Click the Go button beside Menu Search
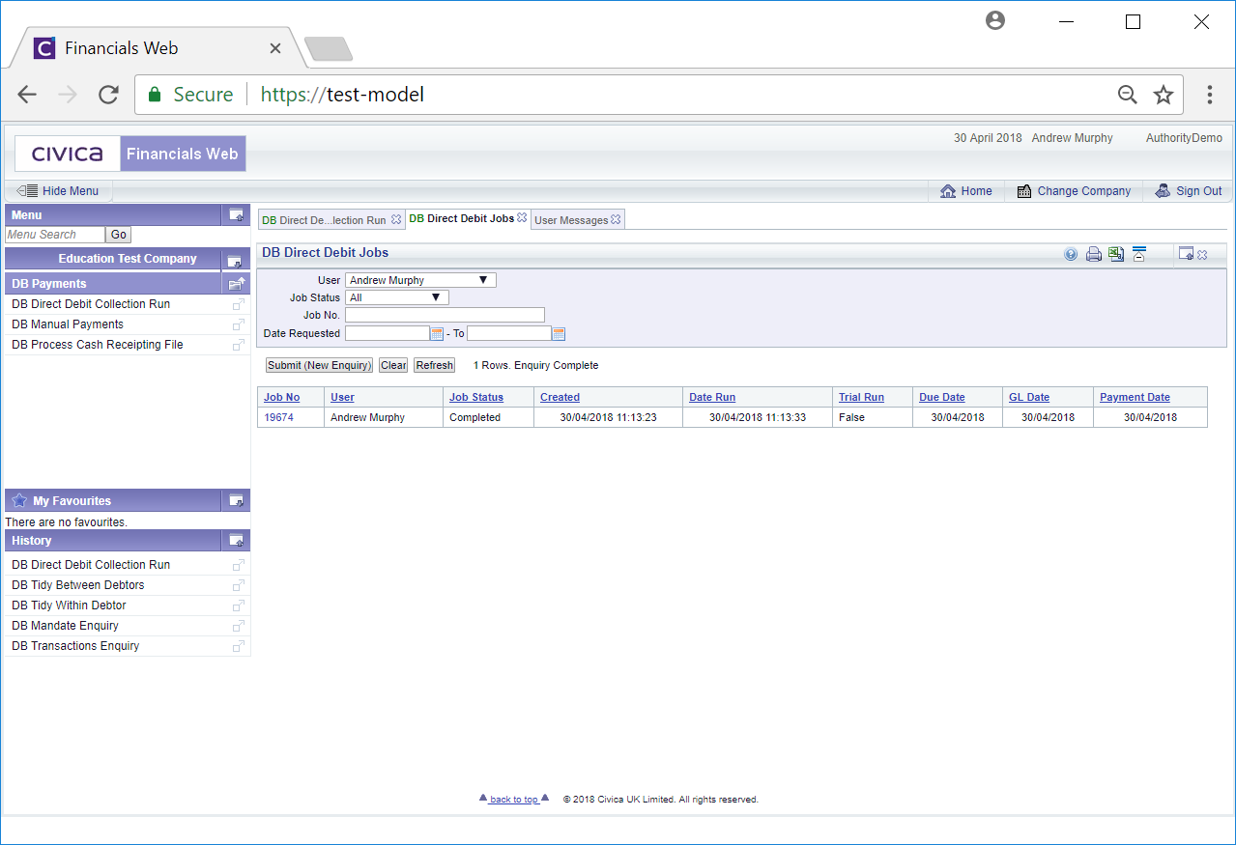This screenshot has width=1236, height=845. (x=118, y=235)
